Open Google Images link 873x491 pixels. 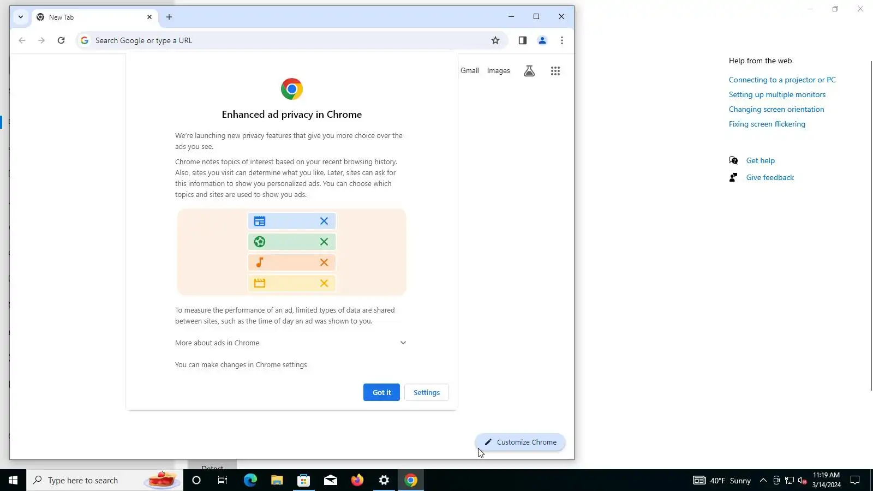coord(499,70)
